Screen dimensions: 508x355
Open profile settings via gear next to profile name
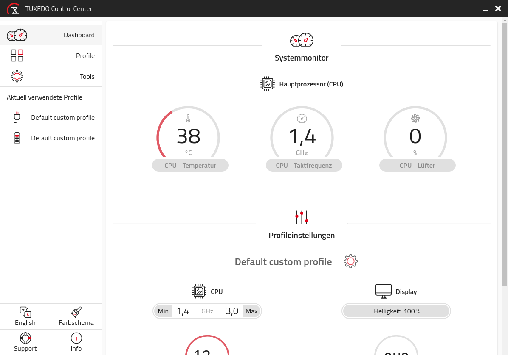tap(350, 261)
